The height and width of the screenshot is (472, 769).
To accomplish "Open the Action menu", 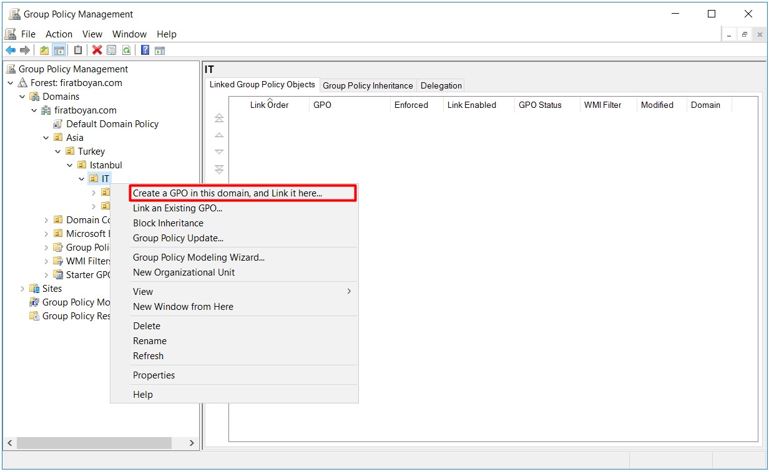I will (59, 34).
